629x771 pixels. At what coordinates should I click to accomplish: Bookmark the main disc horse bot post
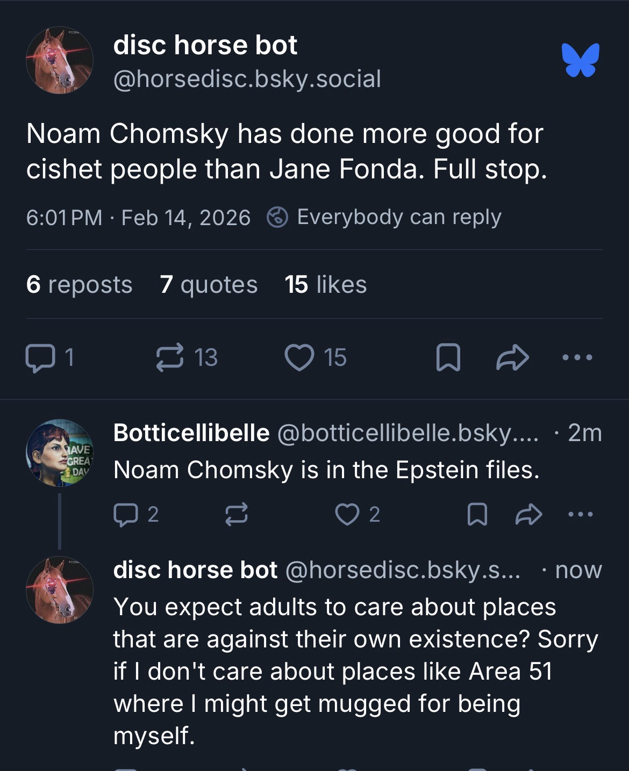448,358
